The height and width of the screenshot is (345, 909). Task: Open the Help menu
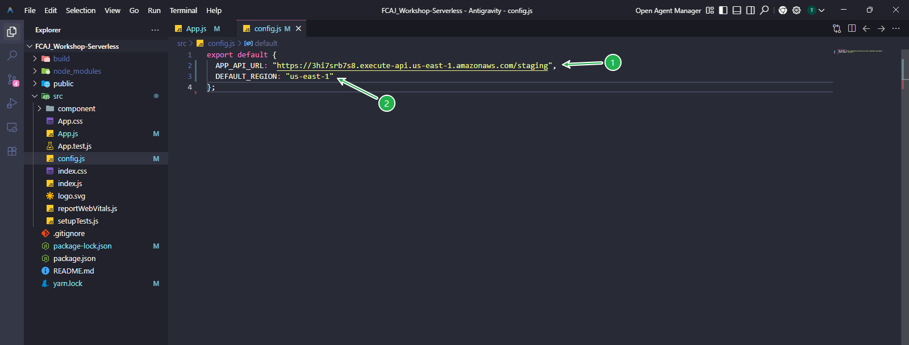pos(214,10)
